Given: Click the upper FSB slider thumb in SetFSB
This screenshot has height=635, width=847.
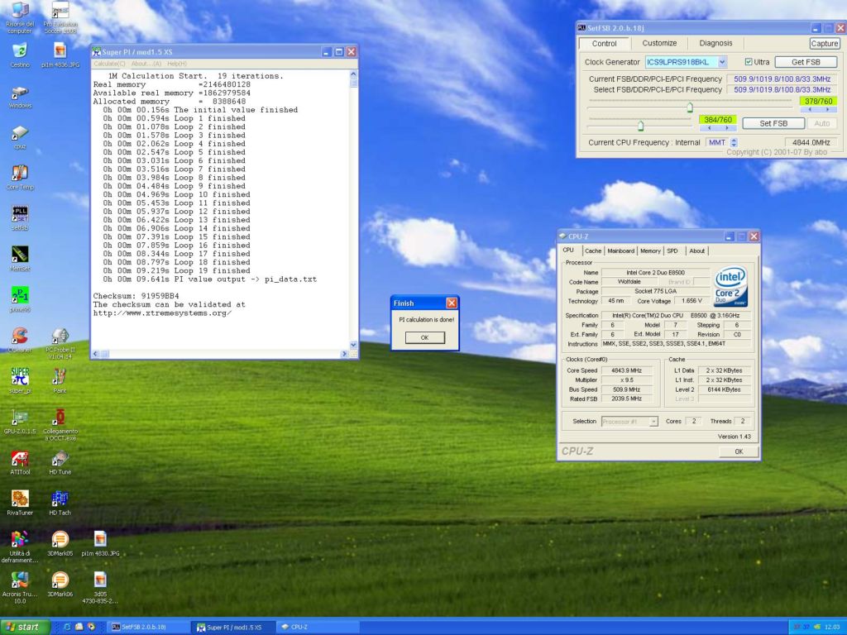Looking at the screenshot, I should 690,107.
